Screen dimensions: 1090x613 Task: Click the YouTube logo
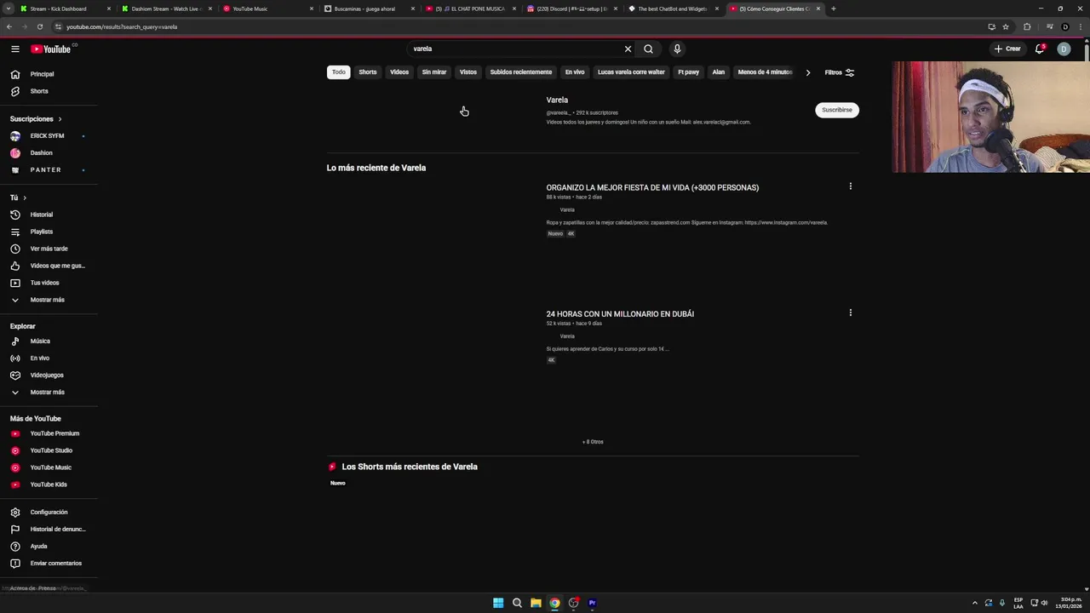point(51,49)
